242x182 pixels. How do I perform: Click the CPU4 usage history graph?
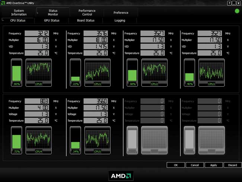[x=39, y=140]
